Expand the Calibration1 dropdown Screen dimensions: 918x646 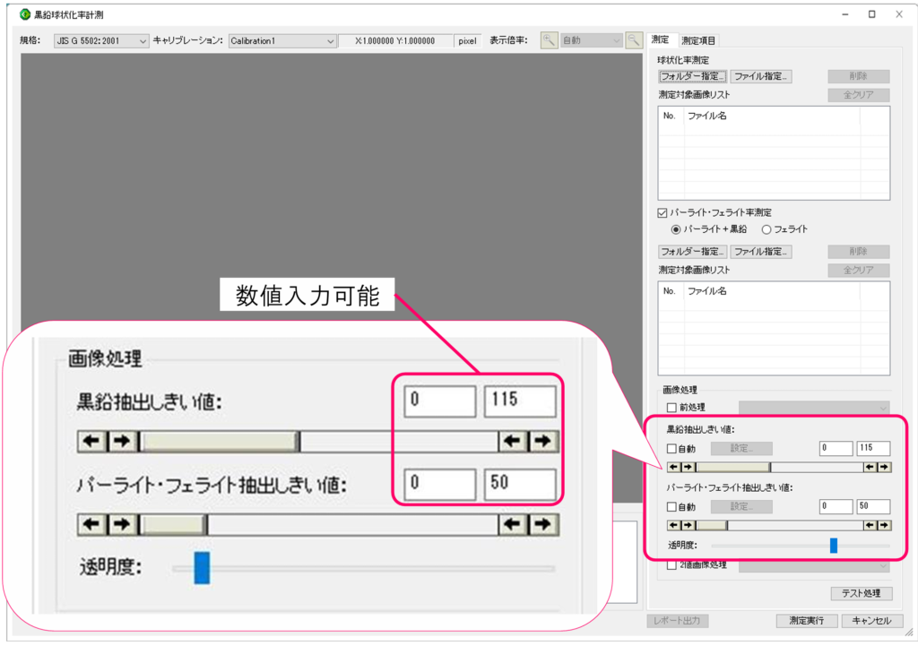tap(282, 40)
